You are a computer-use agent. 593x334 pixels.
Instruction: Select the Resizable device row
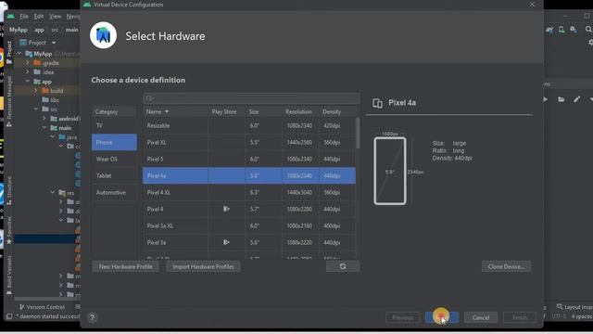tap(249, 126)
